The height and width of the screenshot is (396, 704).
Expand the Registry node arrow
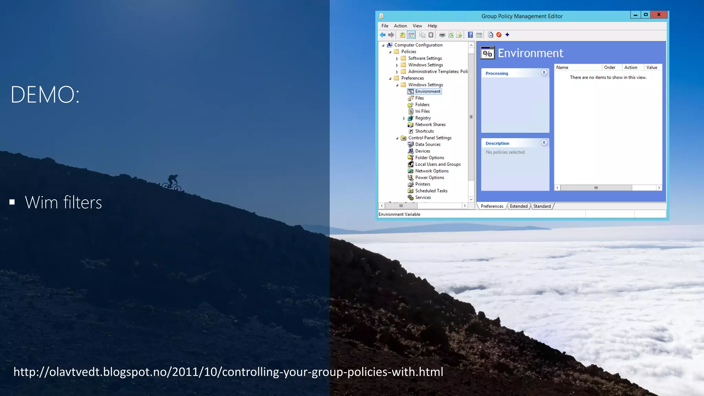(404, 118)
